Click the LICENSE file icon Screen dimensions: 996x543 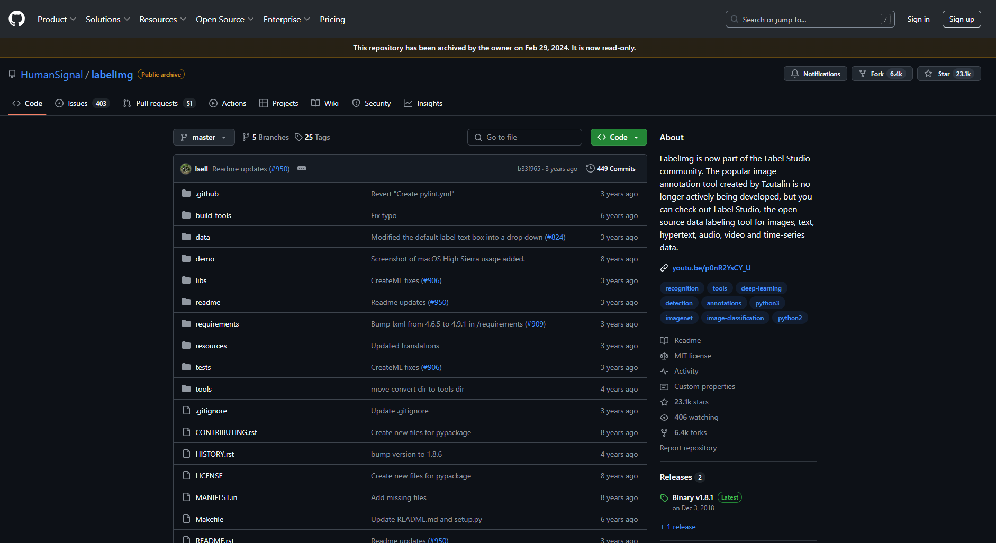tap(186, 476)
